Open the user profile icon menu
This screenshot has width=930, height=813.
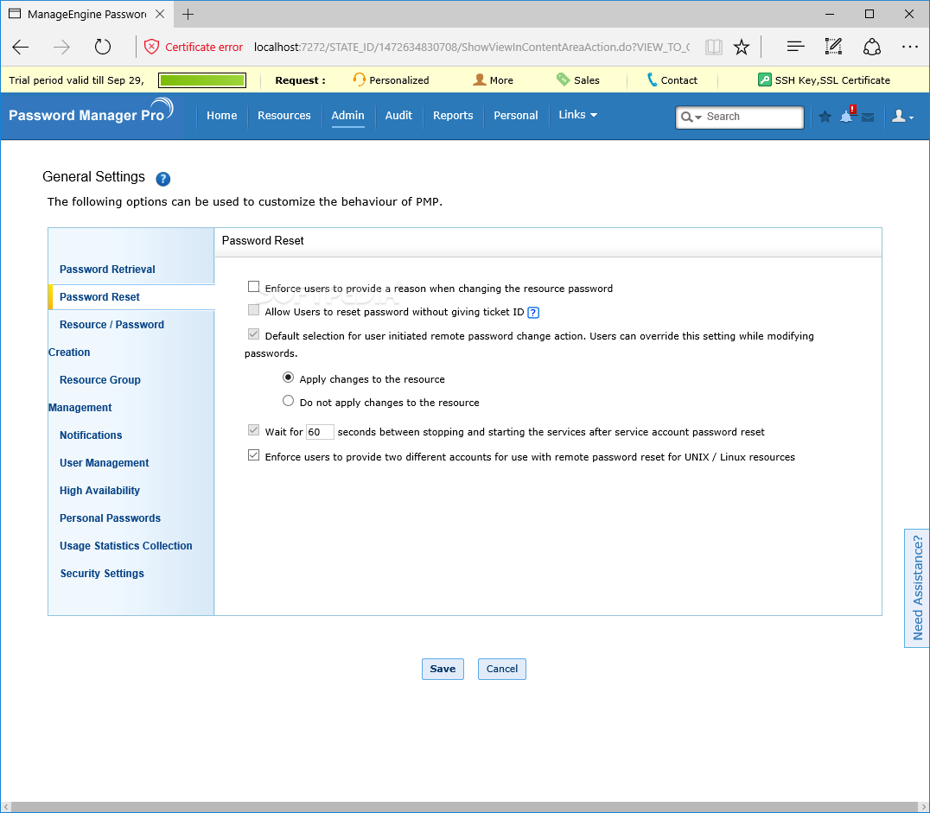tap(902, 117)
